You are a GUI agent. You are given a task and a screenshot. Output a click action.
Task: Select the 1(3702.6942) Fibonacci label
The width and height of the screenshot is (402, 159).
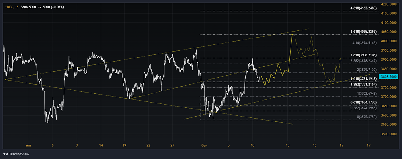[367, 93]
